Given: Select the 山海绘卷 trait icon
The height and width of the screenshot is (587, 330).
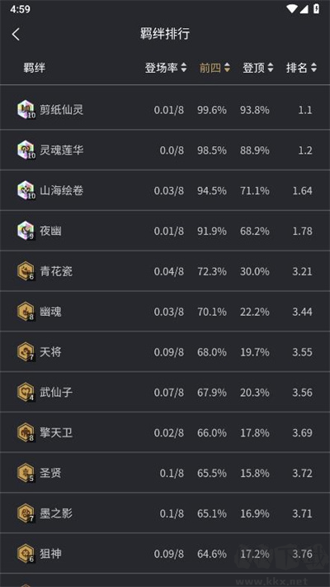Looking at the screenshot, I should (x=26, y=190).
